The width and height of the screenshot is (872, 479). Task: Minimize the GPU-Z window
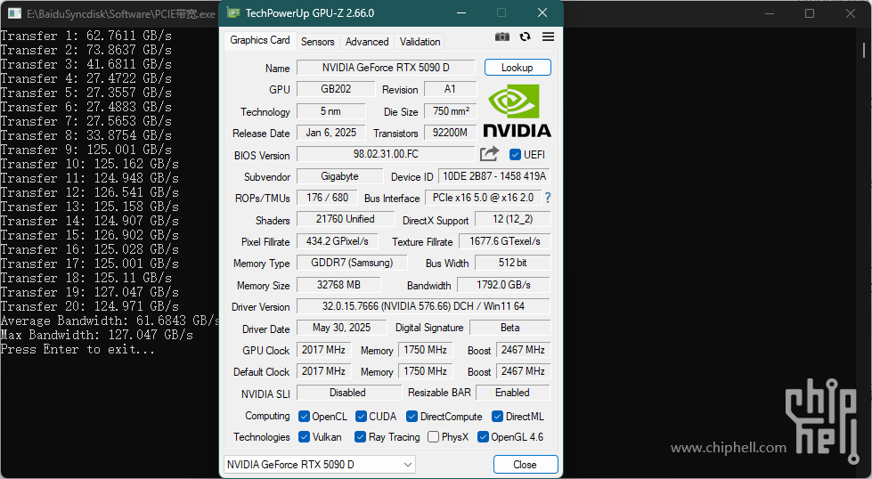(461, 12)
